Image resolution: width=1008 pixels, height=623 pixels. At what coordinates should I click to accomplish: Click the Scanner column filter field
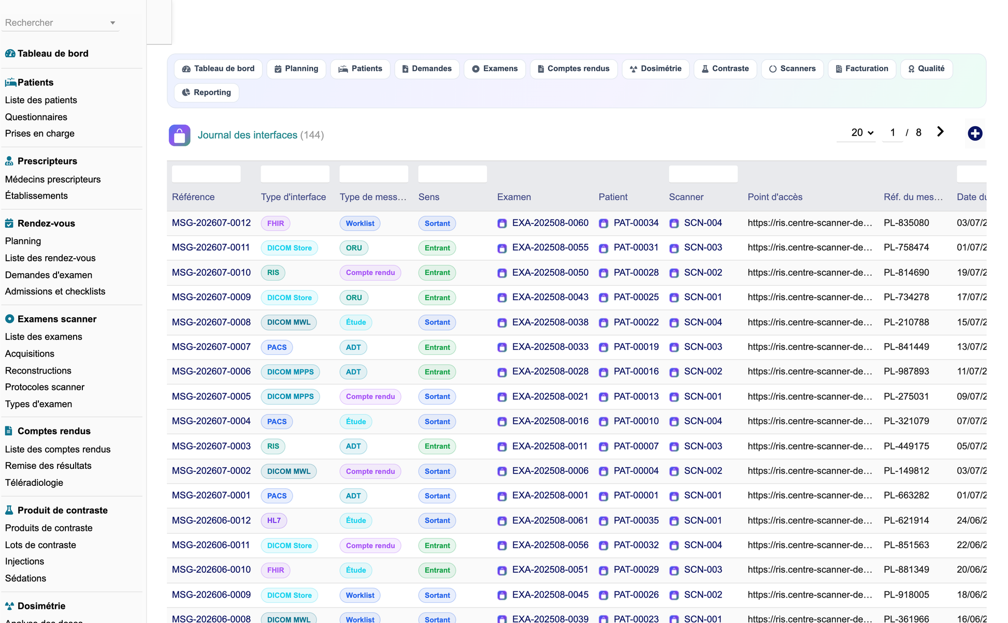pyautogui.click(x=703, y=174)
